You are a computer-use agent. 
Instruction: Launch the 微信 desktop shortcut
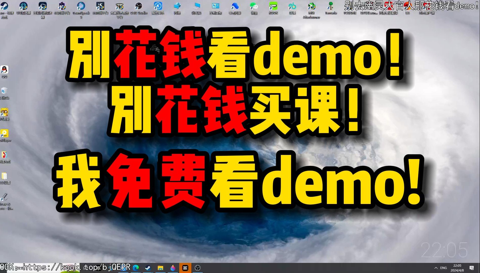coord(254,8)
